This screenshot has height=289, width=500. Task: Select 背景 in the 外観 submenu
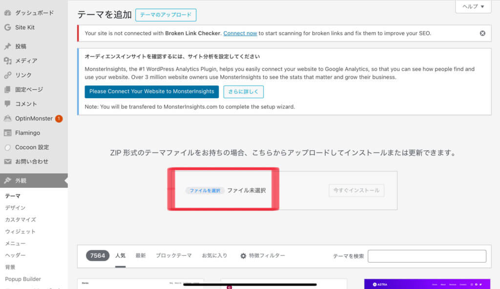tap(10, 267)
